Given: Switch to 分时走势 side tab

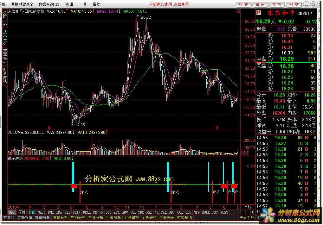Looking at the screenshot, I should pyautogui.click(x=5, y=18).
